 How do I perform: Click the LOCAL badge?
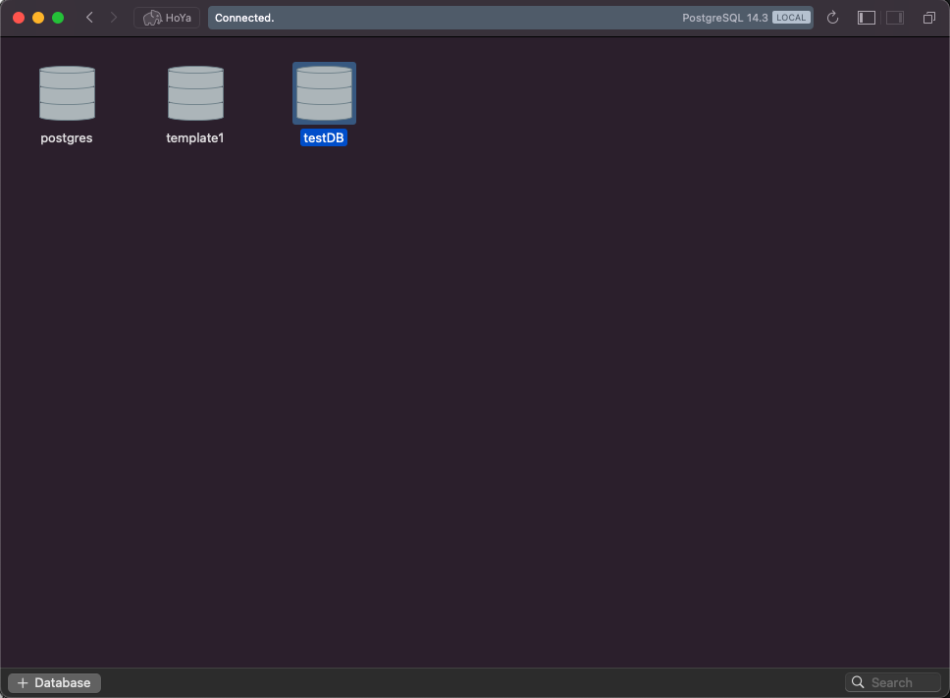click(x=791, y=18)
